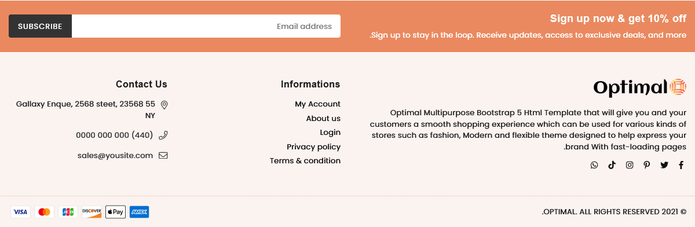Click the Apple Pay payment icon

115,212
